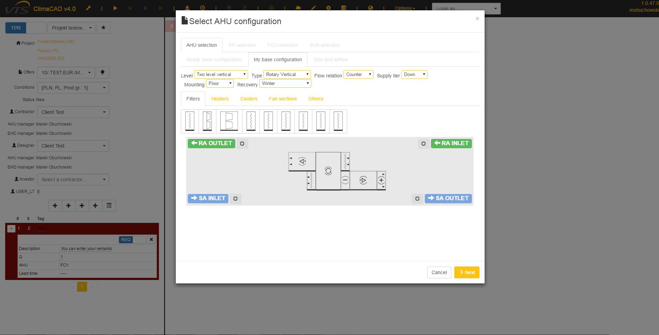
Task: Click the exhaust fan section in diagram
Action: [302, 161]
